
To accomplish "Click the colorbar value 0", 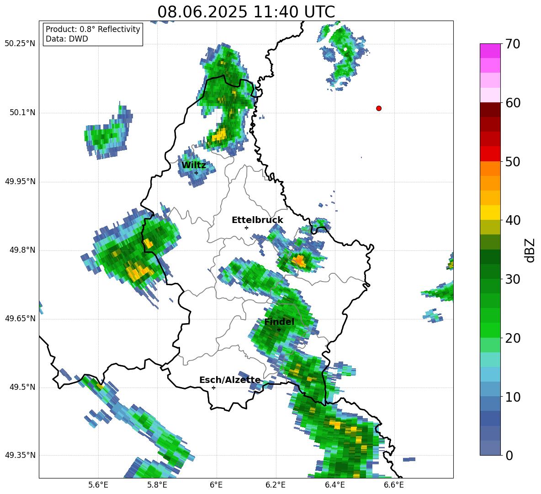I will pyautogui.click(x=509, y=455).
